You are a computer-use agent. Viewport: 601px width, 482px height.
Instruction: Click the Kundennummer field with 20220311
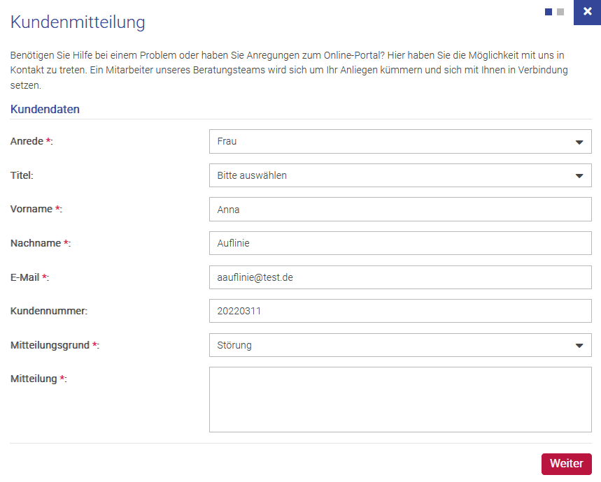coord(400,312)
